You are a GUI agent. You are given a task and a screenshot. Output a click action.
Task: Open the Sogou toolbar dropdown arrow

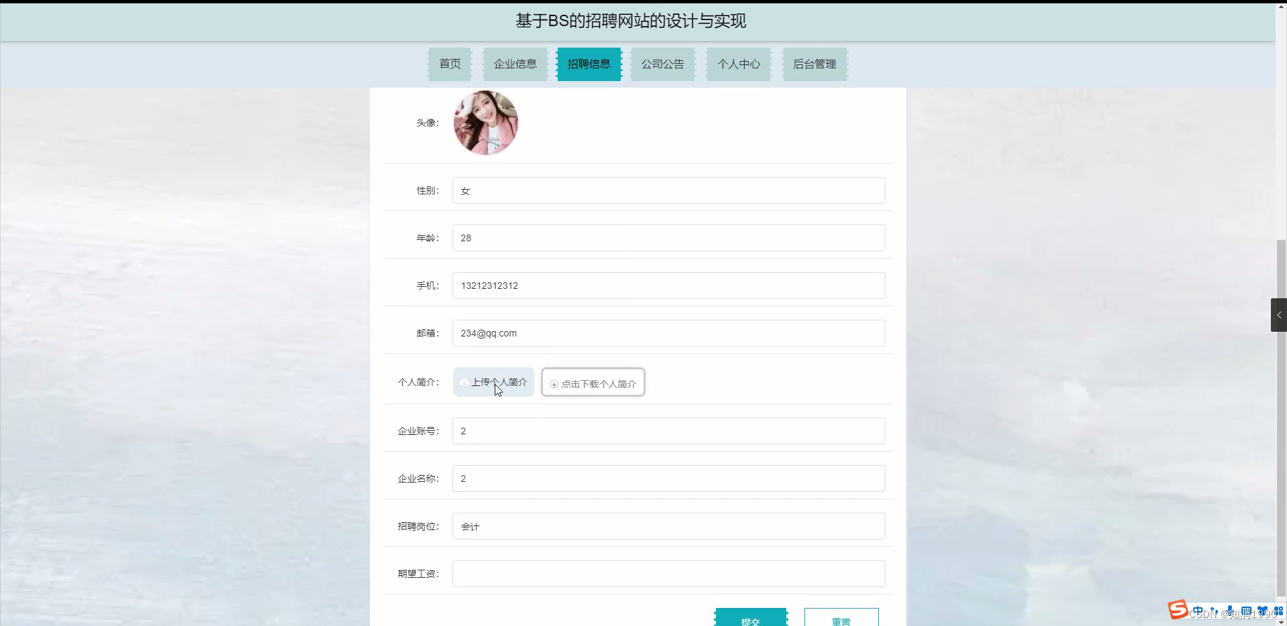click(1281, 623)
